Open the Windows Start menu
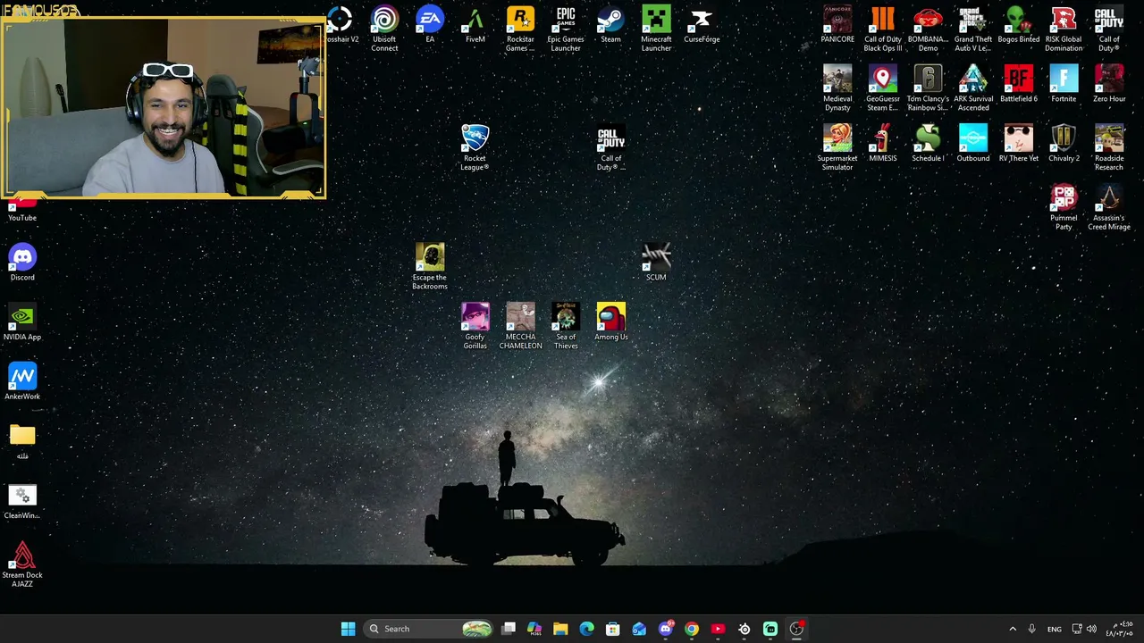Image resolution: width=1144 pixels, height=643 pixels. [348, 629]
